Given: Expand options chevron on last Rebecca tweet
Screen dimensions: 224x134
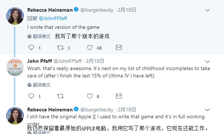Looking at the screenshot, I should tap(207, 110).
